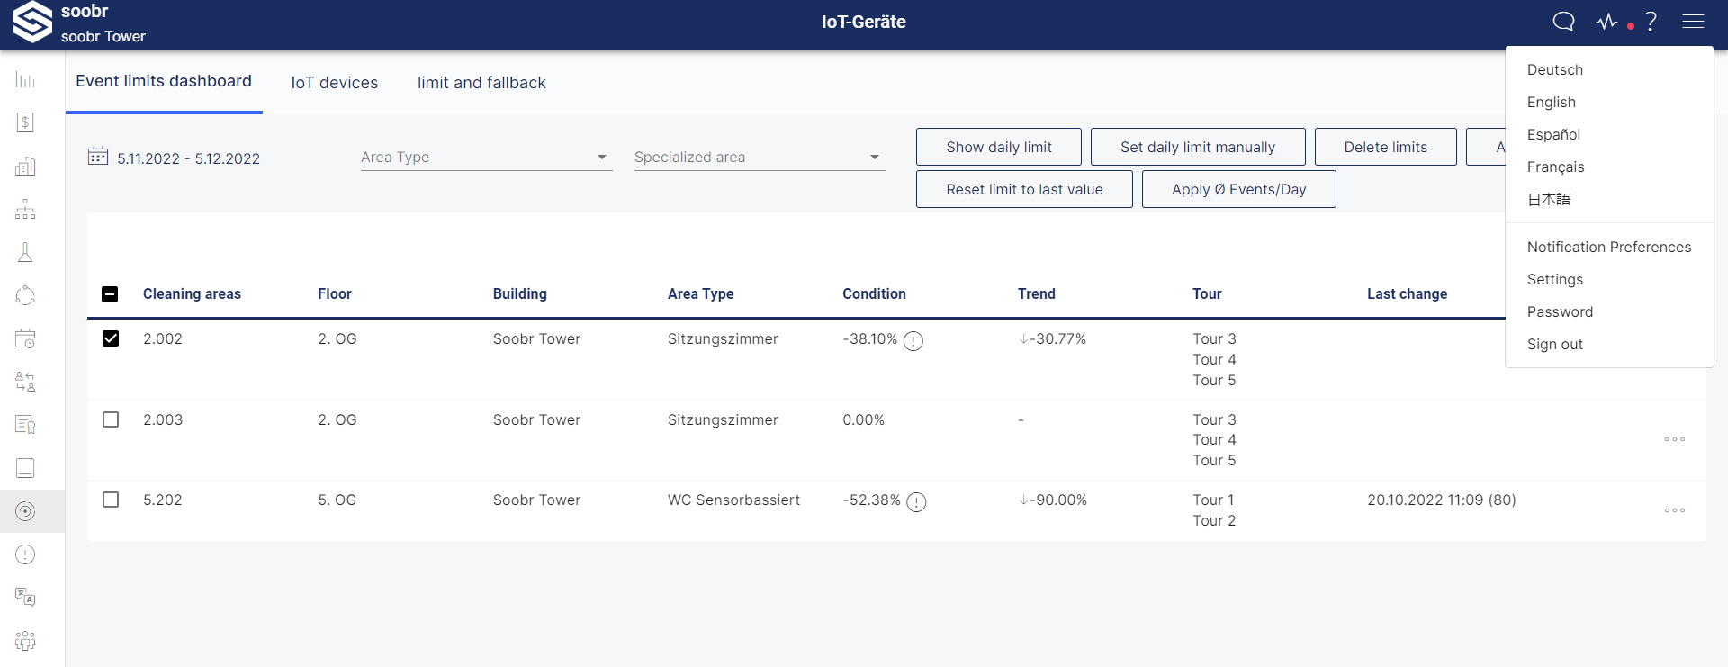This screenshot has height=667, width=1728.
Task: Open the people swap sidebar icon
Action: tap(25, 382)
